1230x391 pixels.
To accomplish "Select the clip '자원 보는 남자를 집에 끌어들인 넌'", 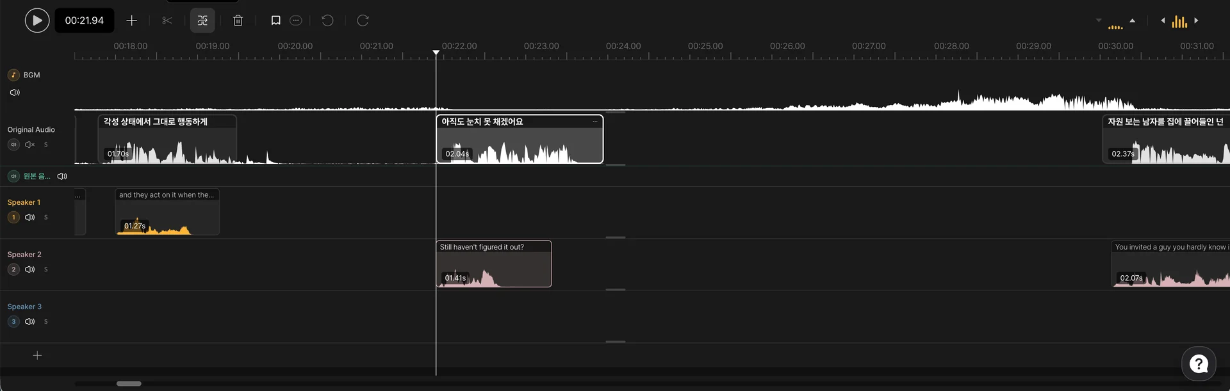I will (x=1165, y=139).
